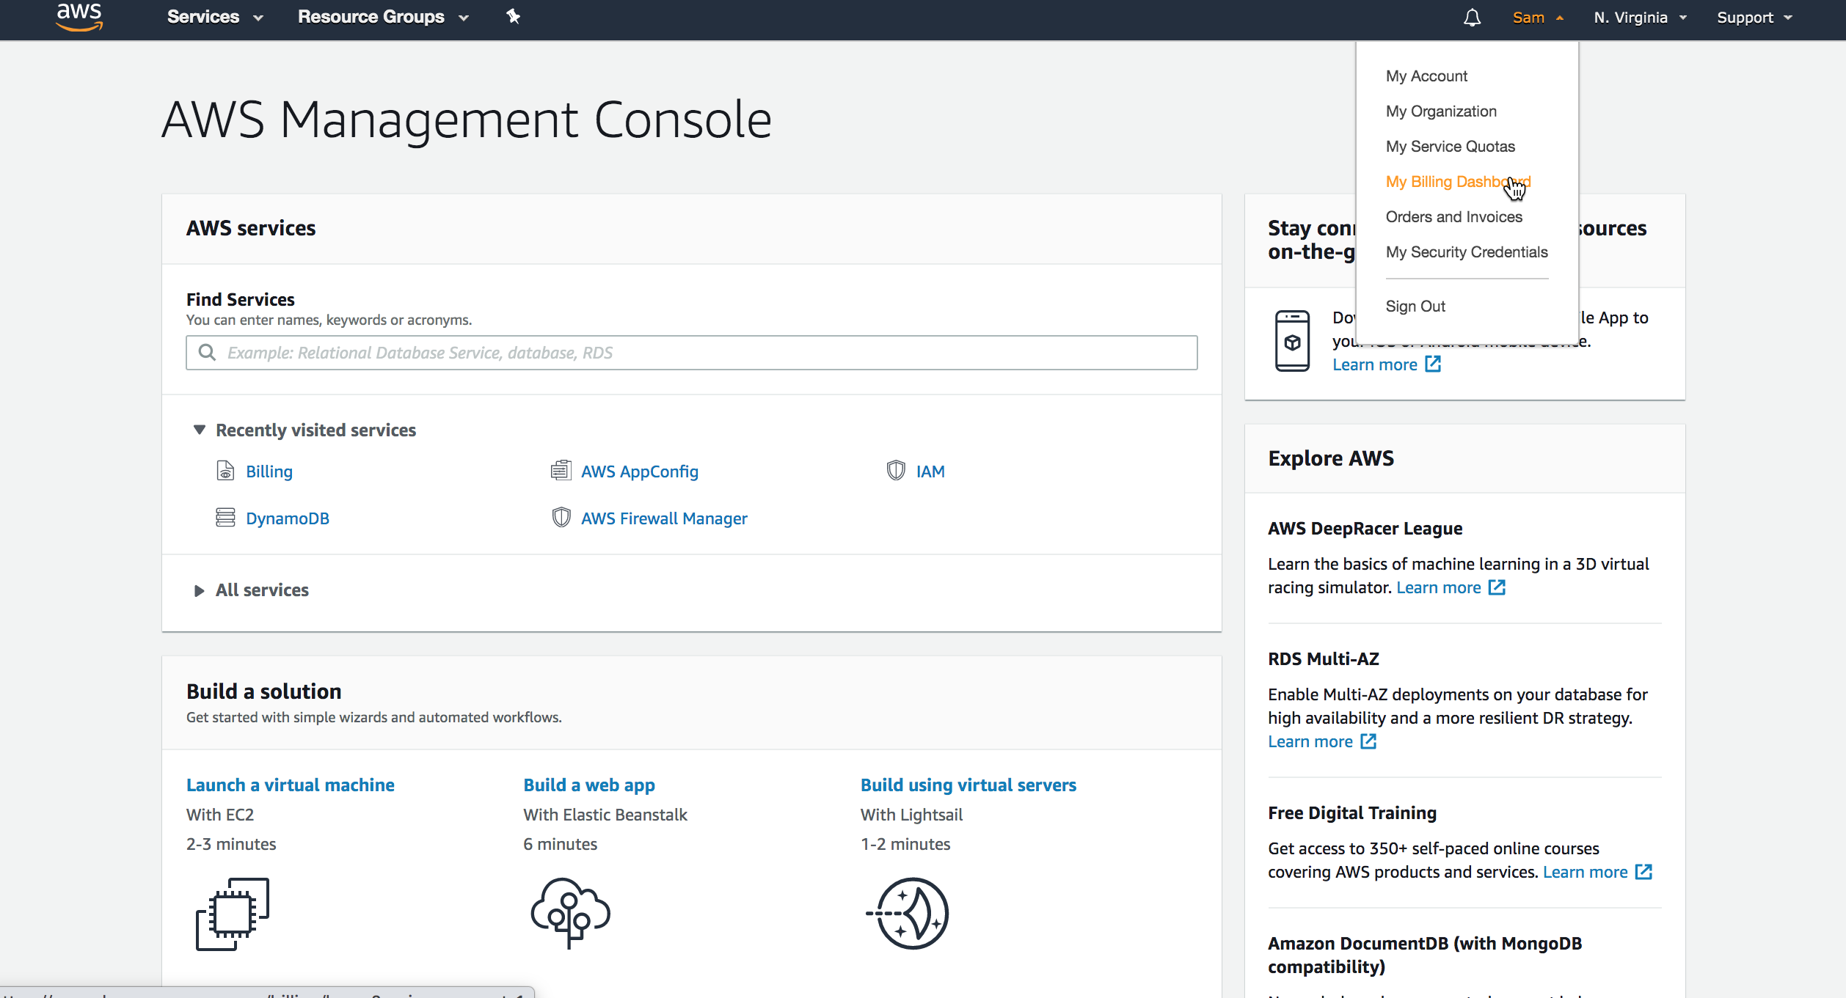The width and height of the screenshot is (1846, 998).
Task: Open the Build a web app wizard
Action: tap(589, 785)
